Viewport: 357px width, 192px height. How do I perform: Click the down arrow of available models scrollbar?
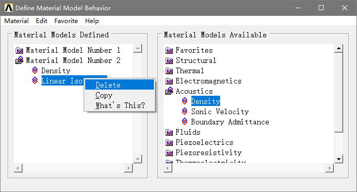point(339,159)
